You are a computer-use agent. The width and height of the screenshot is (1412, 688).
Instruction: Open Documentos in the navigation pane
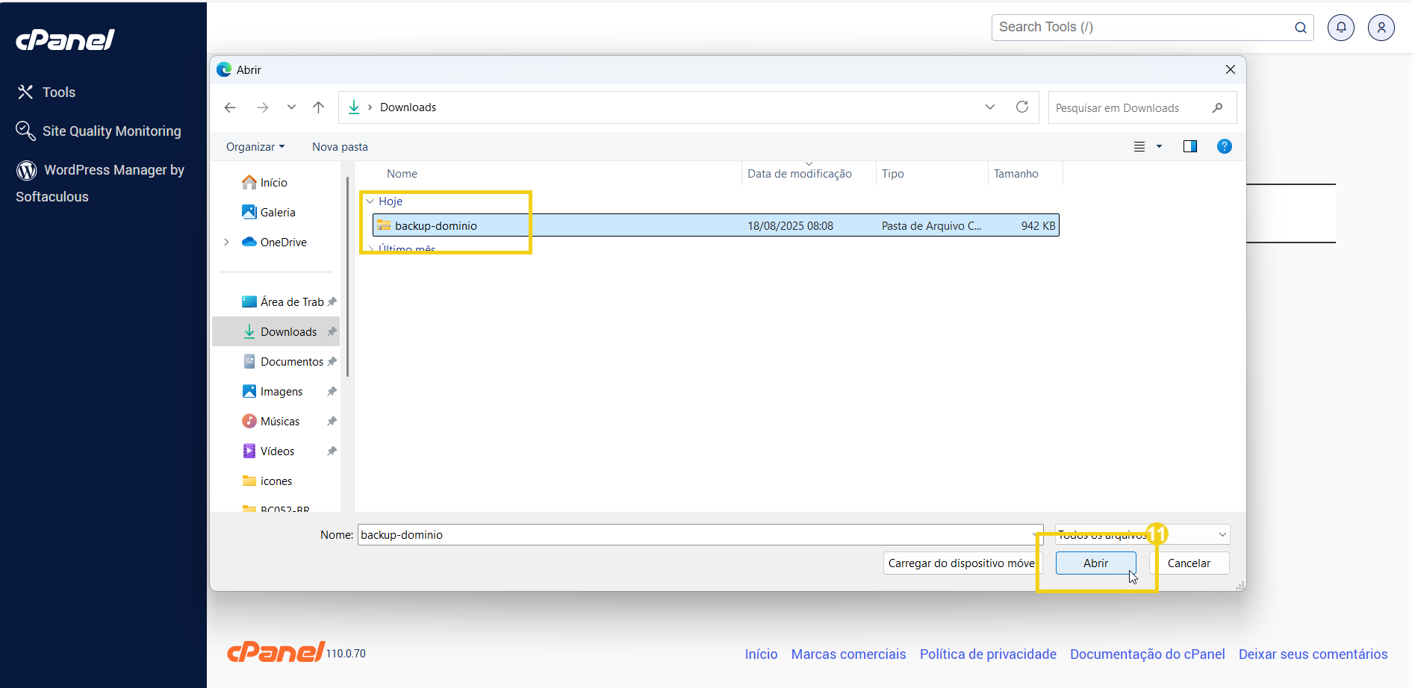[282, 362]
